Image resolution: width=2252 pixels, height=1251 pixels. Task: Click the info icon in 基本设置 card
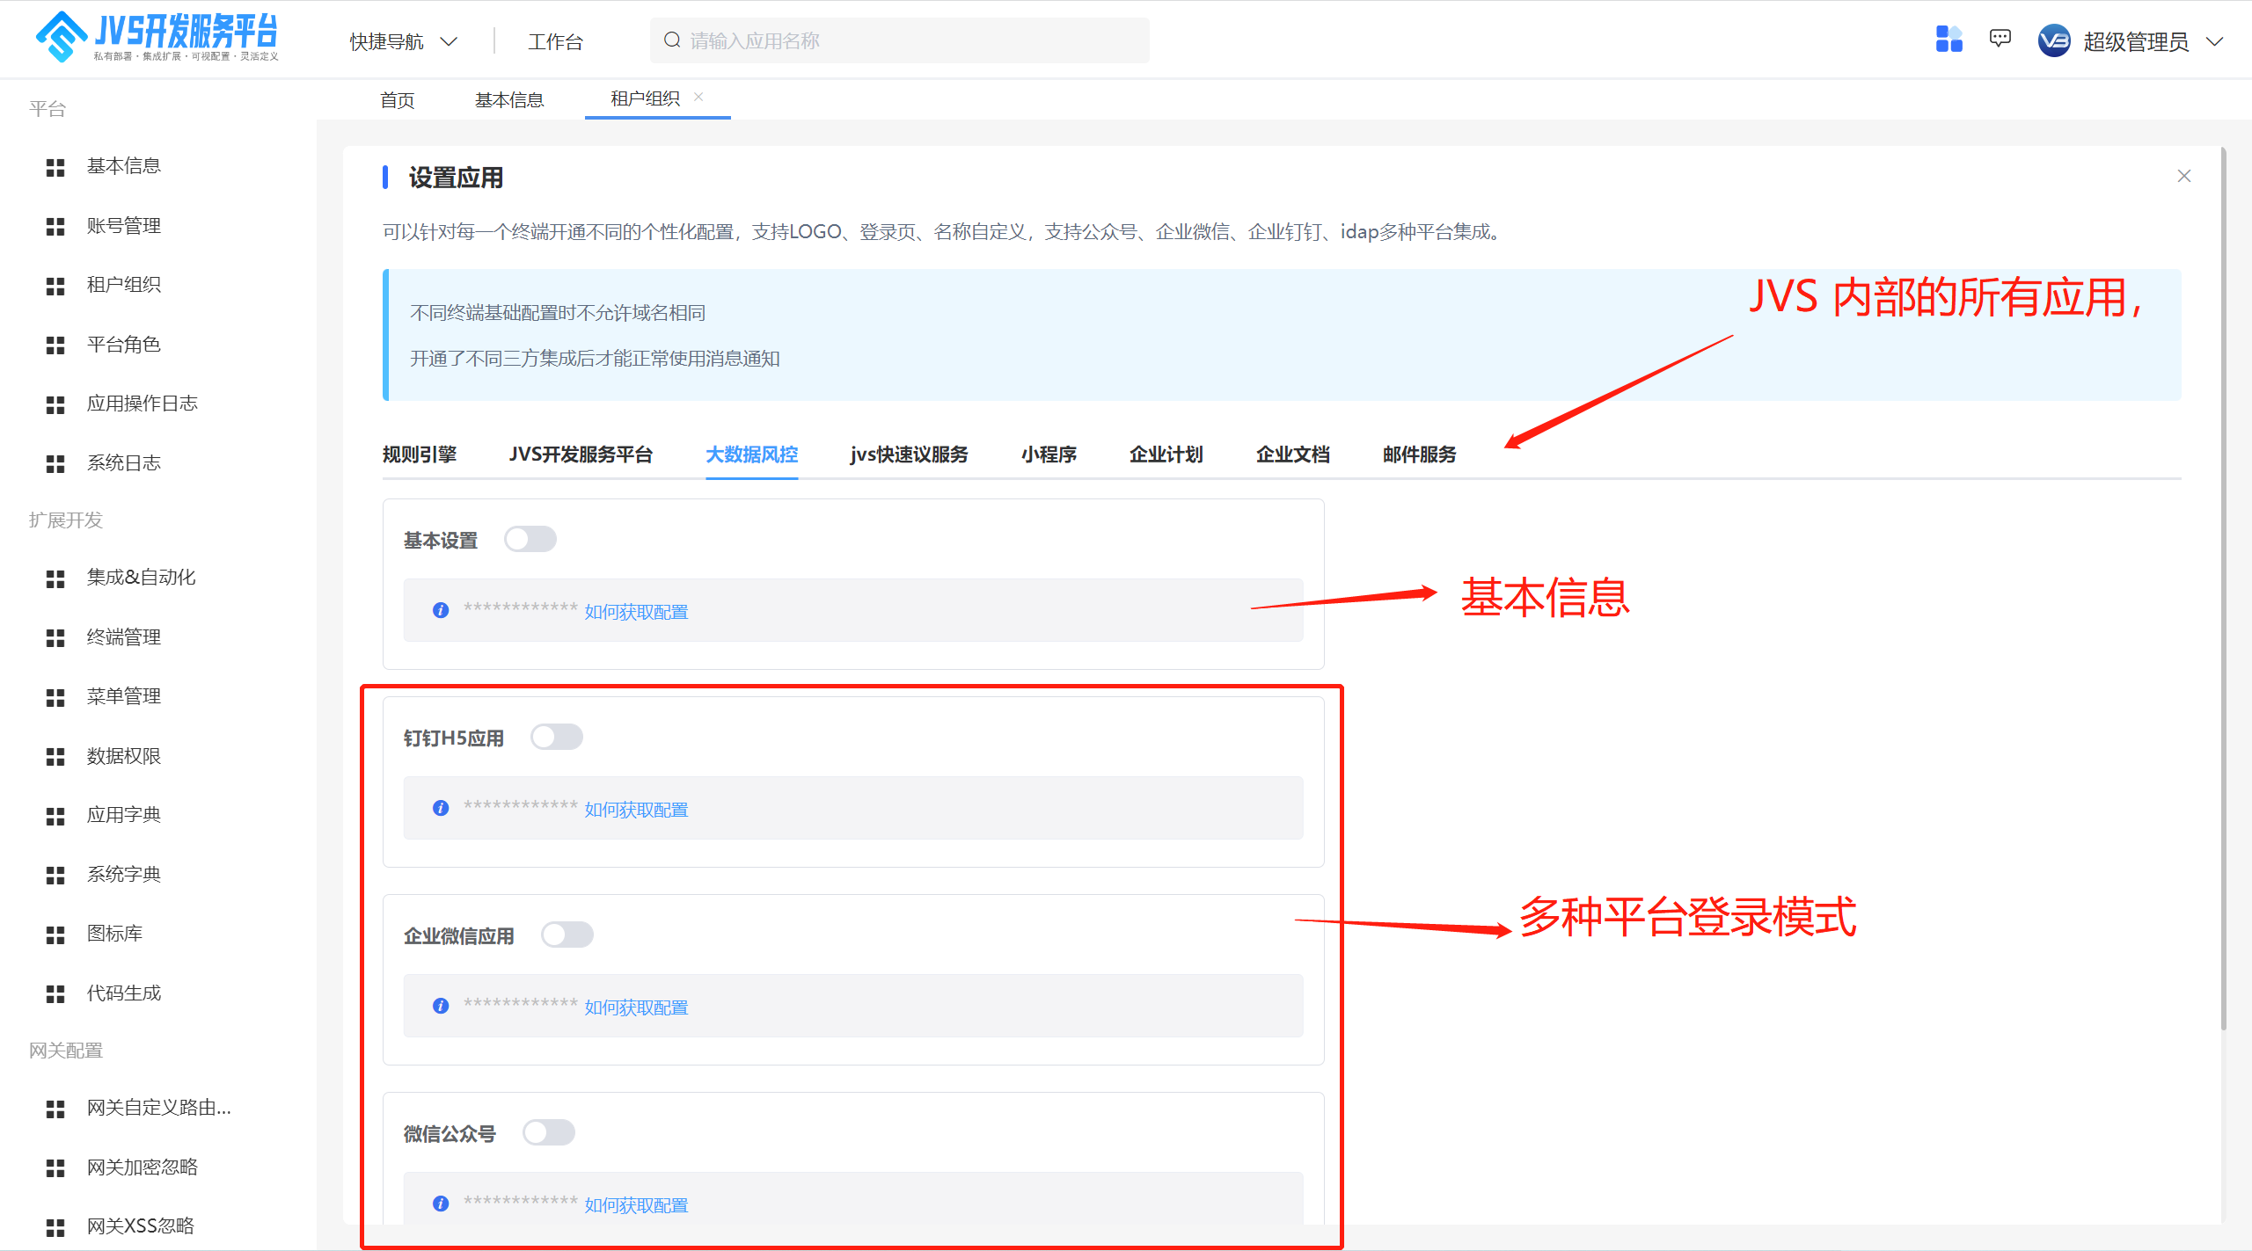[x=441, y=610]
